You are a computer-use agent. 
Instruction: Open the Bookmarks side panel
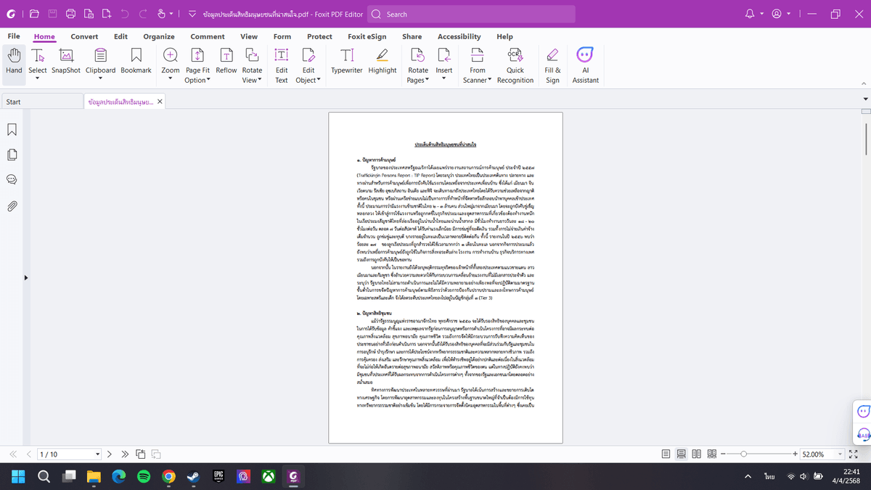pyautogui.click(x=12, y=129)
